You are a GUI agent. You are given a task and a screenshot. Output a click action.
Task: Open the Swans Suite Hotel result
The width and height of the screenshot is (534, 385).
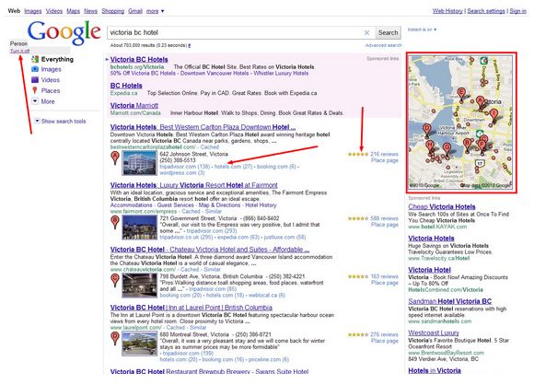(x=209, y=371)
